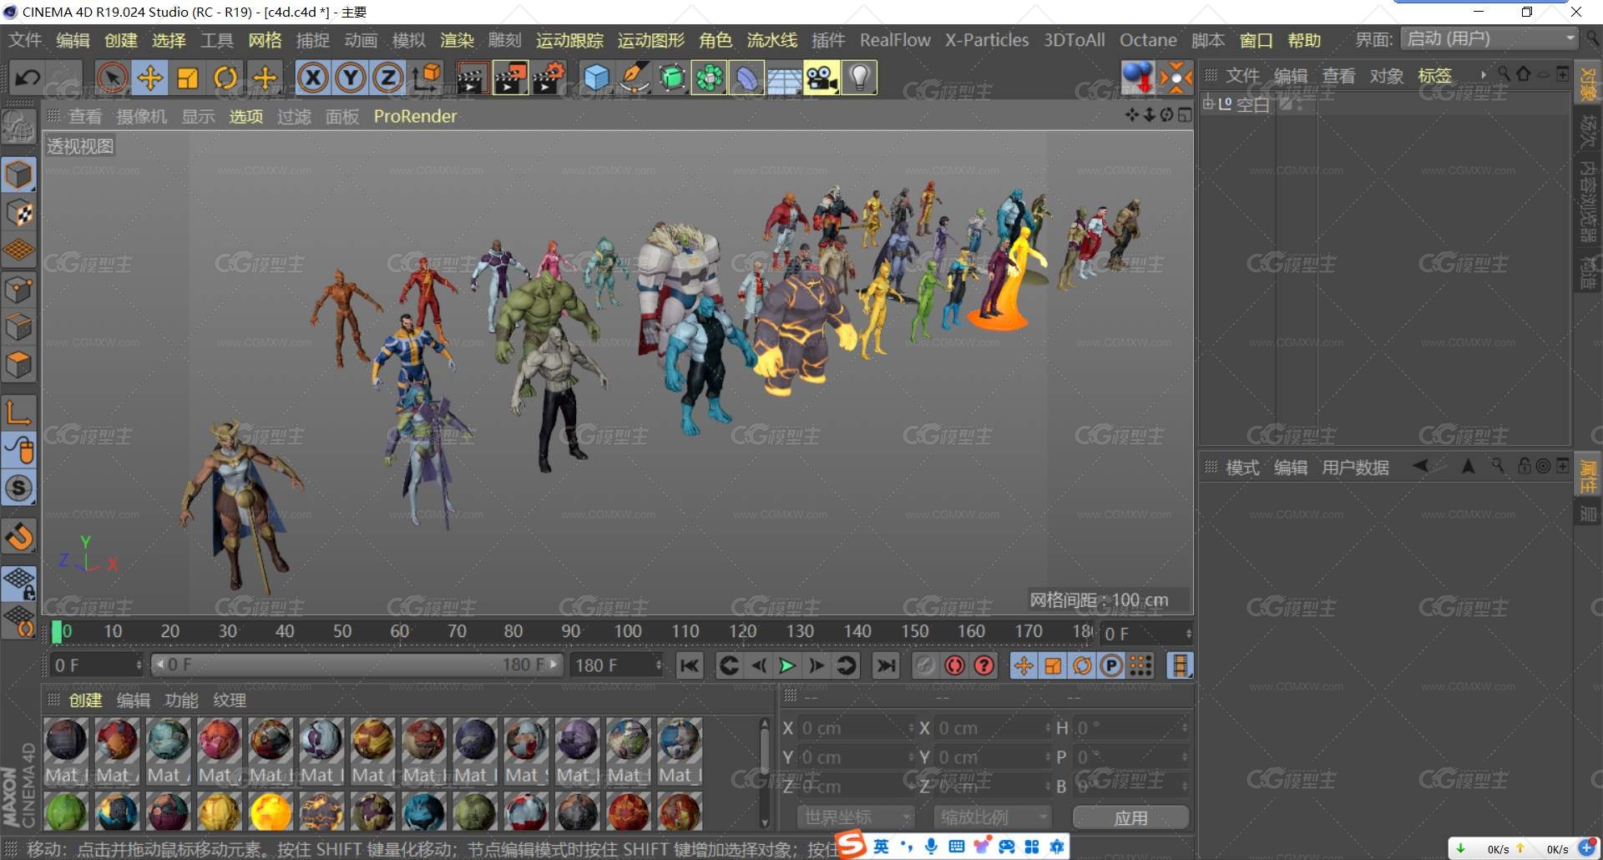1603x860 pixels.
Task: Add a Cube primitive object
Action: [x=596, y=78]
